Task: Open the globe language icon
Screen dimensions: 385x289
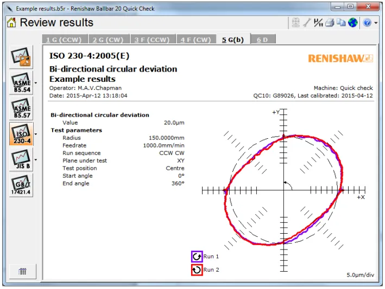Action: click(352, 23)
